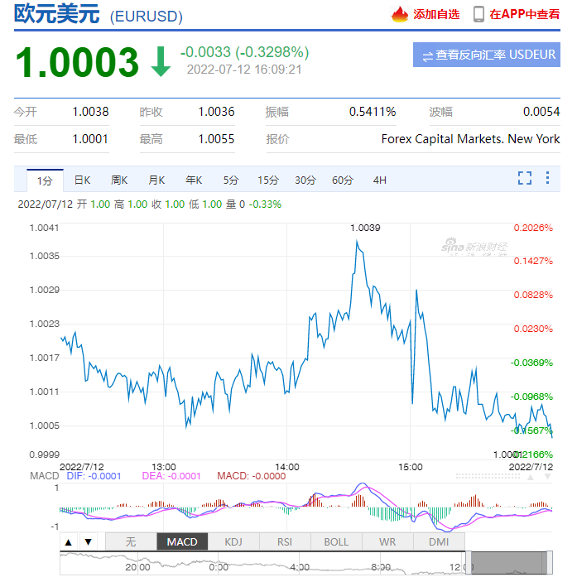Viewport: 577px width, 582px height.
Task: Click the gray timeline range slider handle
Action: (507, 563)
